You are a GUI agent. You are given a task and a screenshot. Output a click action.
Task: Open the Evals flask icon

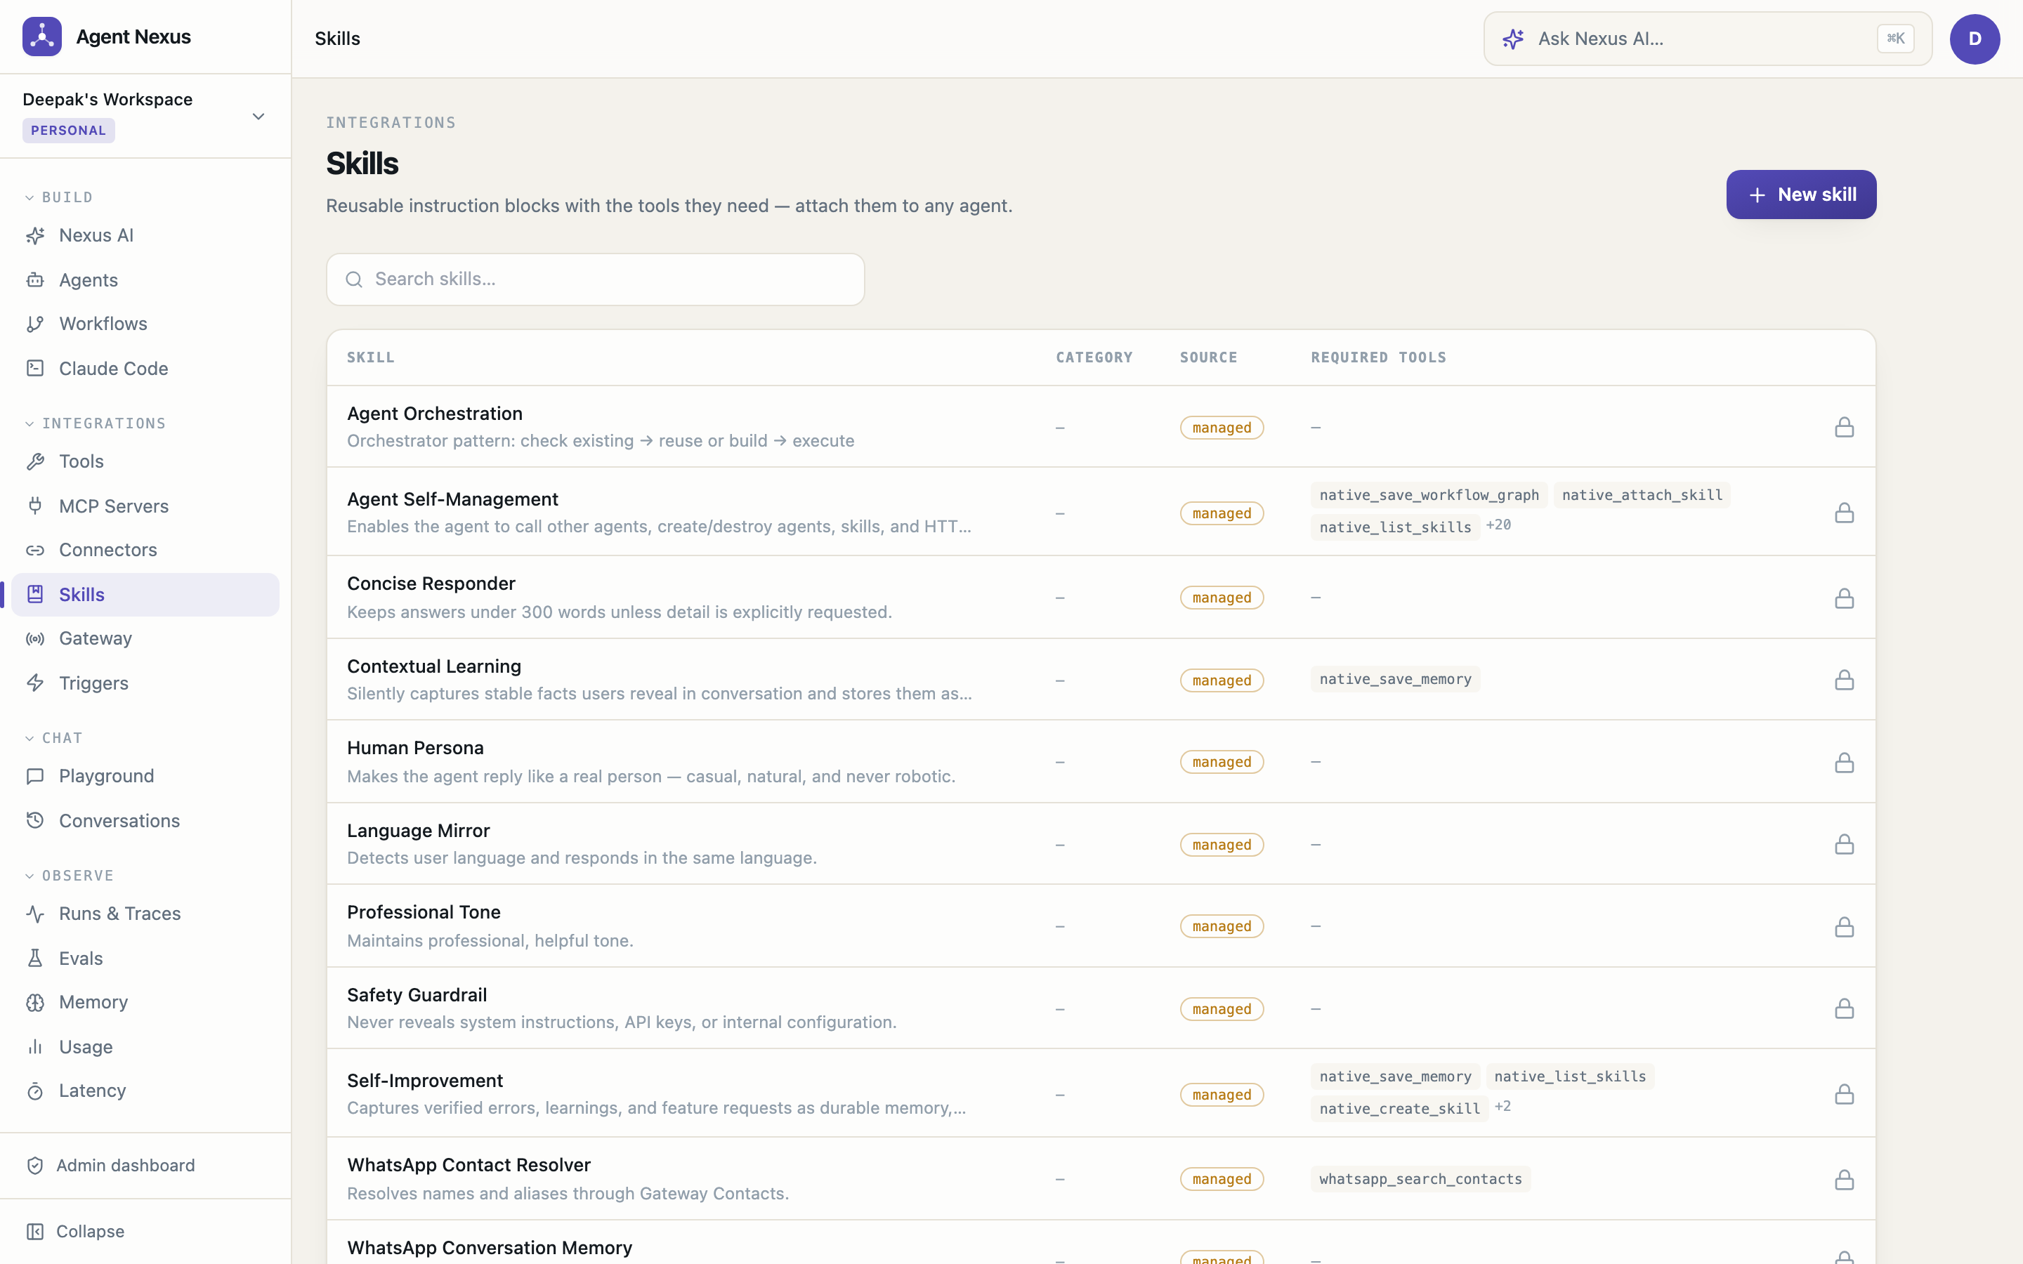(35, 958)
